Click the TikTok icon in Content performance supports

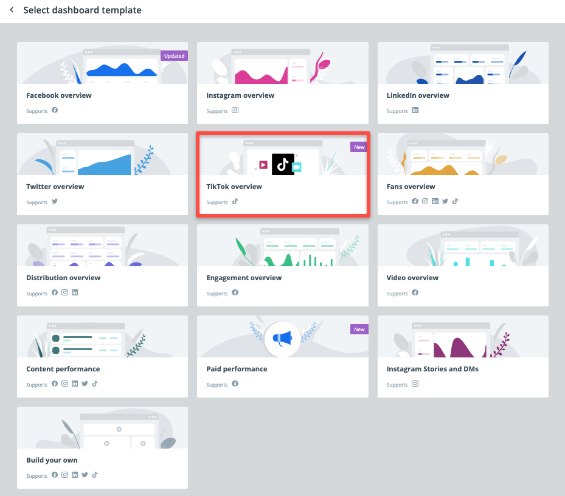click(x=95, y=384)
